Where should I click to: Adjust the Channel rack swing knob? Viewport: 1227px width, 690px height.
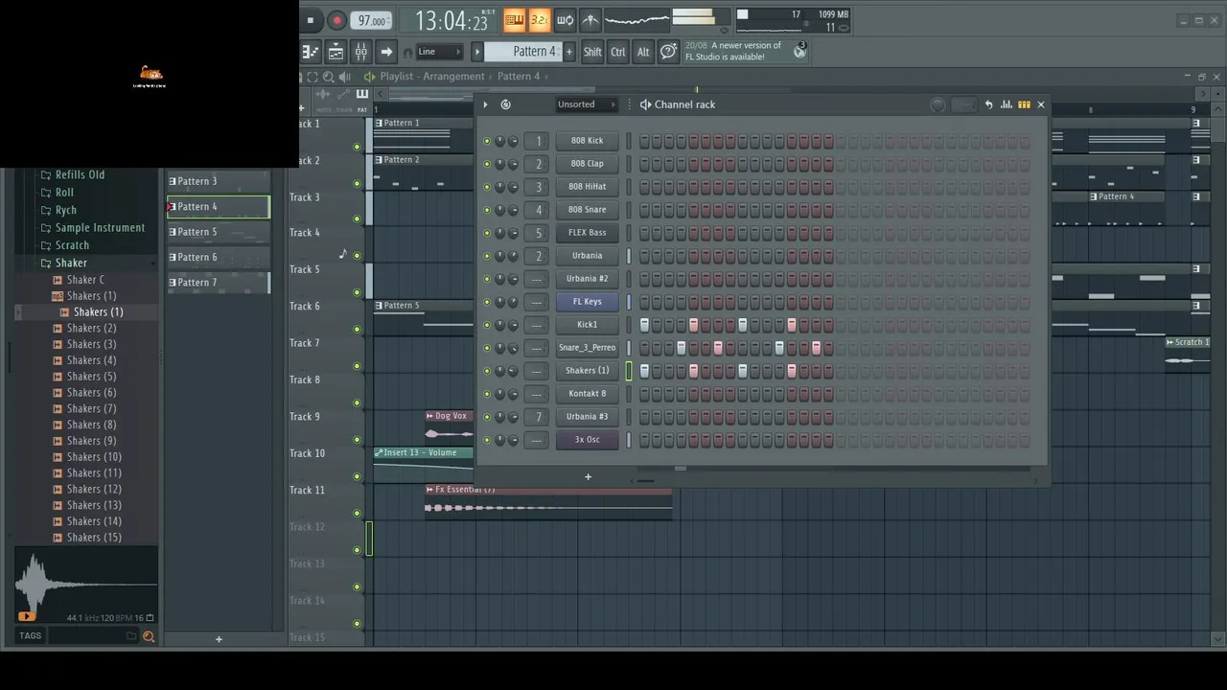938,105
